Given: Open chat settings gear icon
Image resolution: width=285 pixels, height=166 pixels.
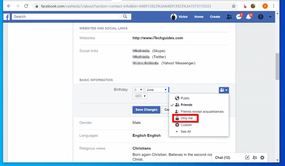Looking at the screenshot, I should tap(262, 157).
